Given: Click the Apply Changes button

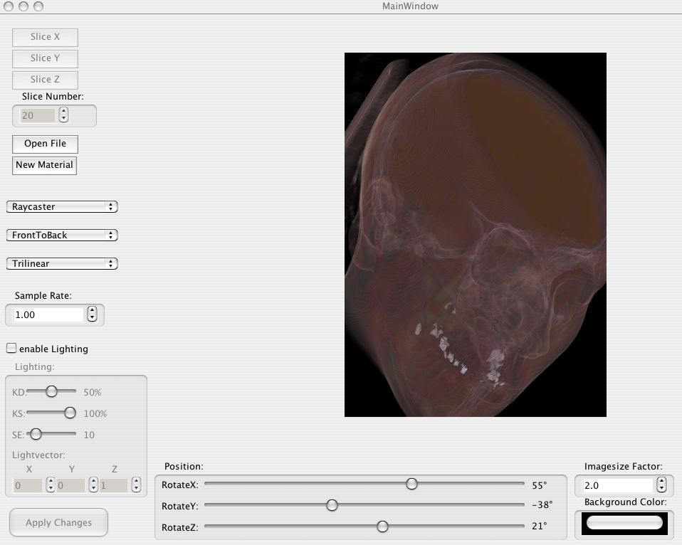Looking at the screenshot, I should (58, 522).
